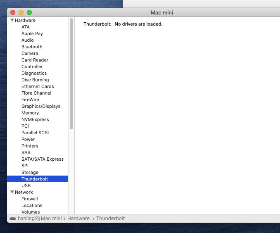Viewport: 280px width, 233px height.
Task: Select SPI in the hardware list
Action: tap(25, 166)
